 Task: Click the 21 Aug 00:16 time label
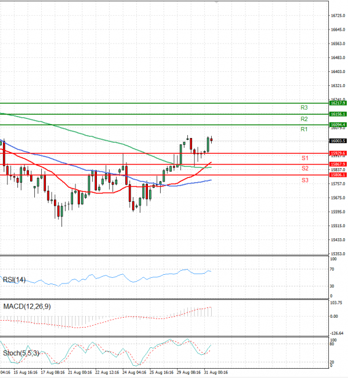(x=80, y=372)
